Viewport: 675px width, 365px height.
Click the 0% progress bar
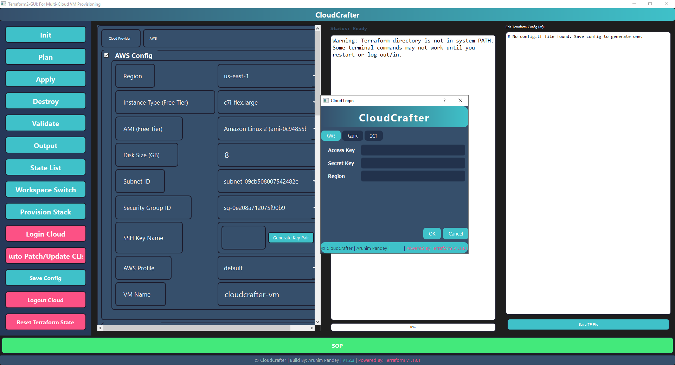(413, 327)
